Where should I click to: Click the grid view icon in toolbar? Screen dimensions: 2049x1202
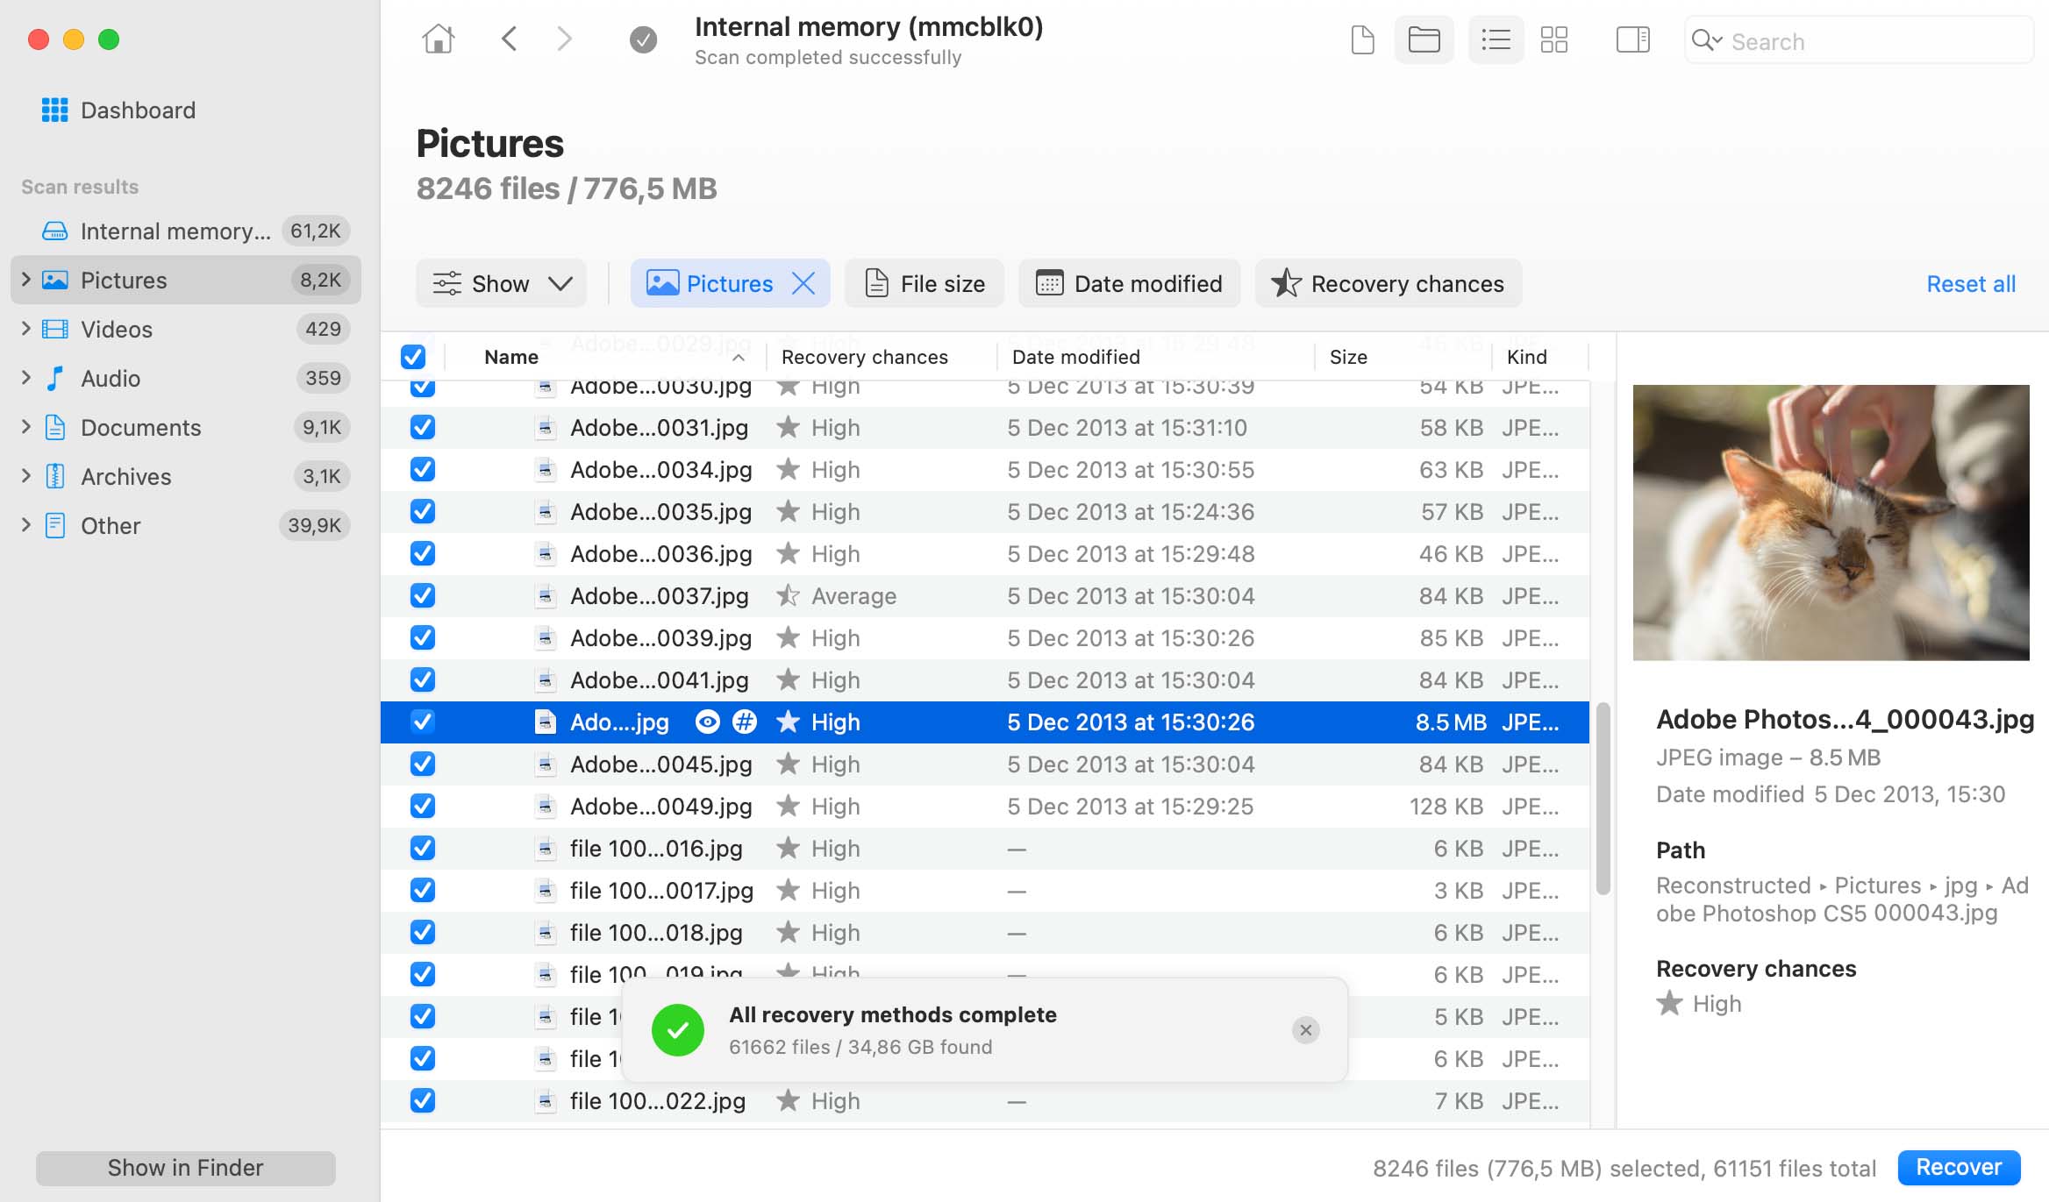1553,40
